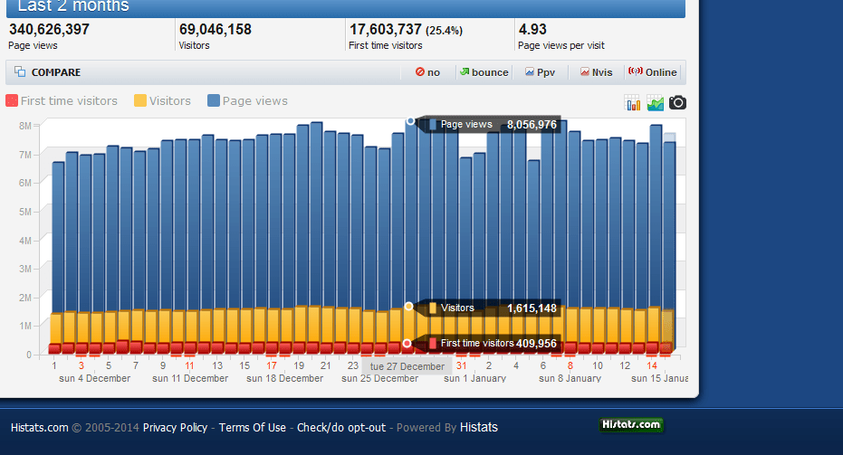
Task: Open the Privacy Policy link
Action: (x=175, y=428)
